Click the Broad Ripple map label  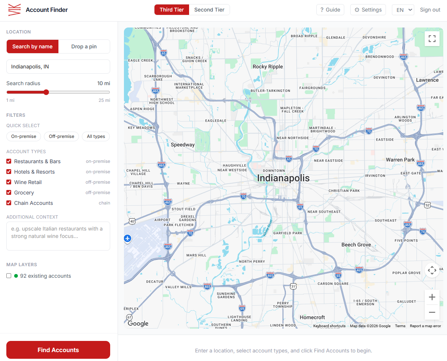304,36
